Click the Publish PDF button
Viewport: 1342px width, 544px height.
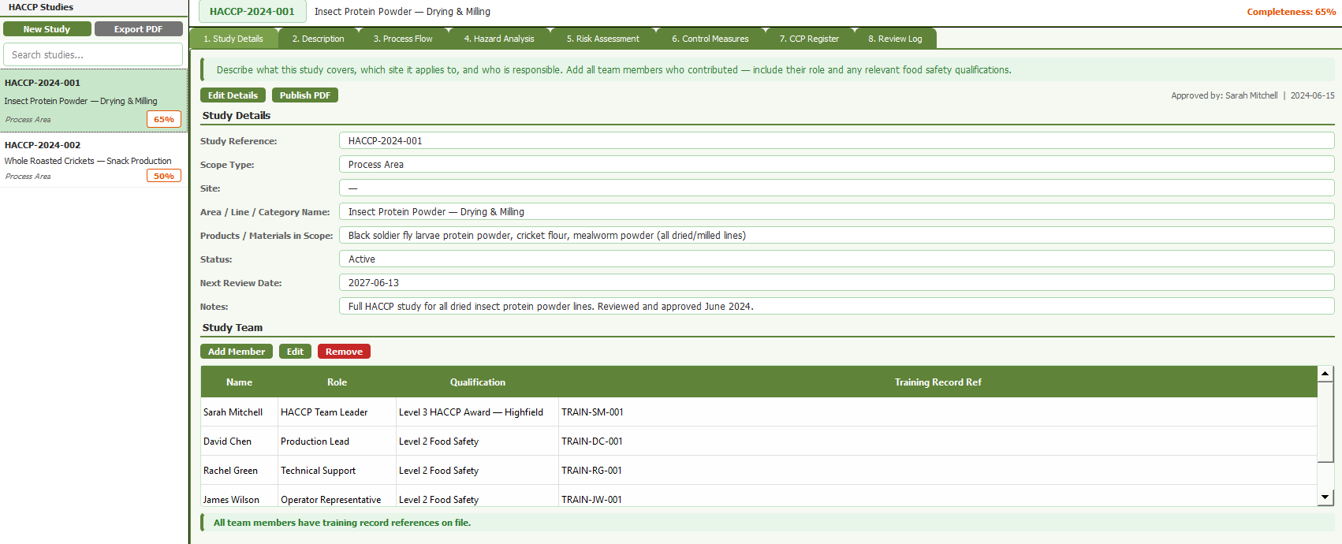click(305, 95)
